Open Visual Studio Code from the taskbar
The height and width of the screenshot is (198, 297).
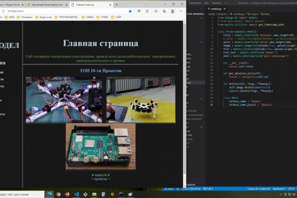point(77,194)
